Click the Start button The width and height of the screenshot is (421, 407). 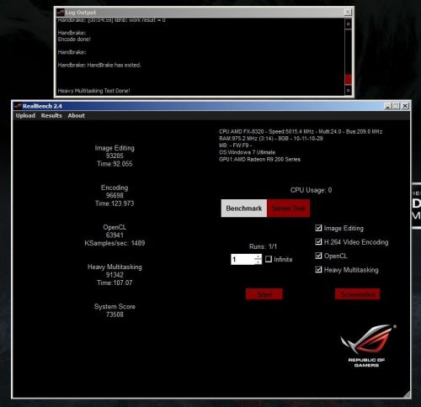tap(264, 294)
